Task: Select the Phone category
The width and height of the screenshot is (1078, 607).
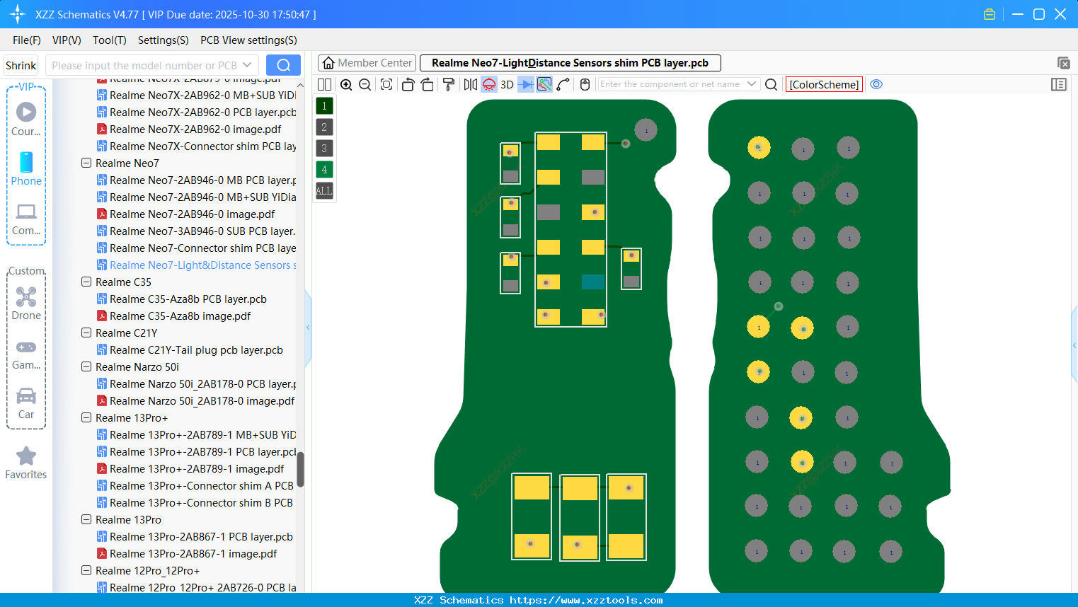Action: point(26,168)
